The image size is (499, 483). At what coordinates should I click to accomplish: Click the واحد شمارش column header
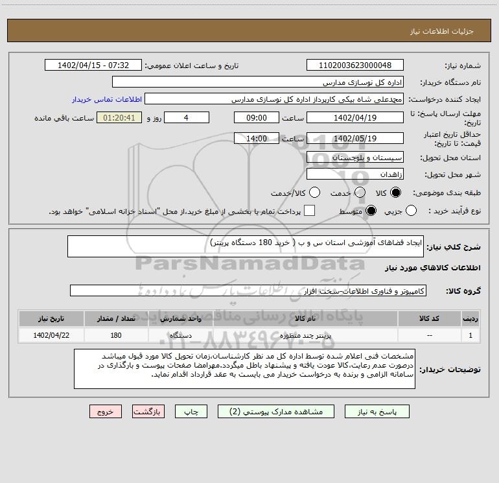click(x=180, y=319)
